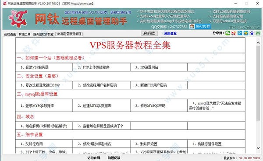
Task: Open tutorial FTP上传网站程序
Action: click(x=93, y=67)
